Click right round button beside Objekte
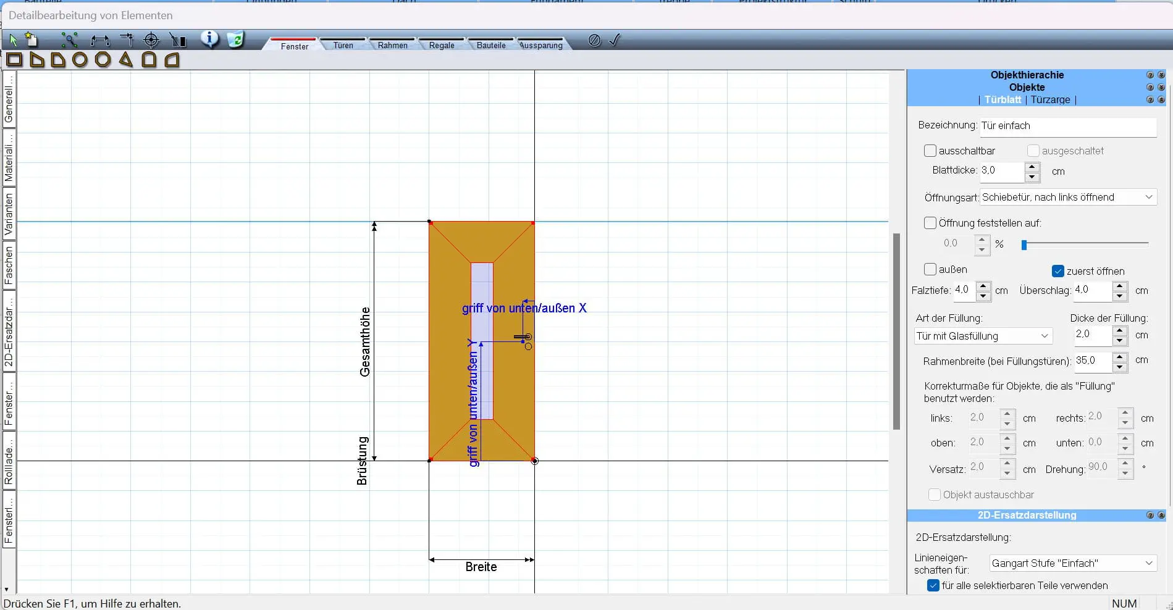Viewport: 1173px width, 610px height. 1161,87
